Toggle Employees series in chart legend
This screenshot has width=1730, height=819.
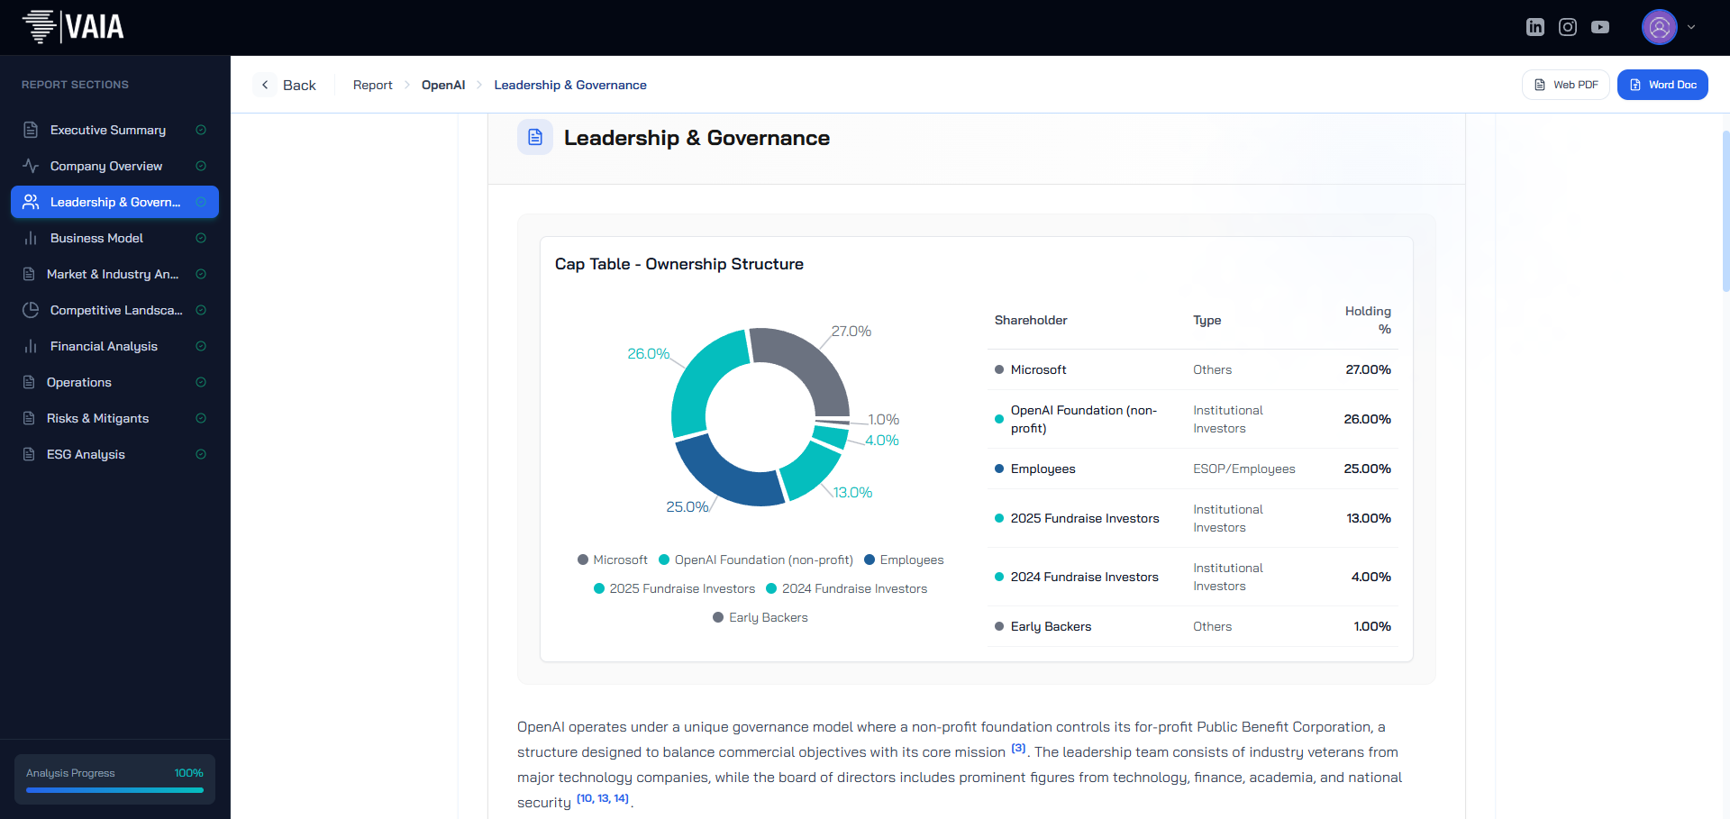click(904, 560)
